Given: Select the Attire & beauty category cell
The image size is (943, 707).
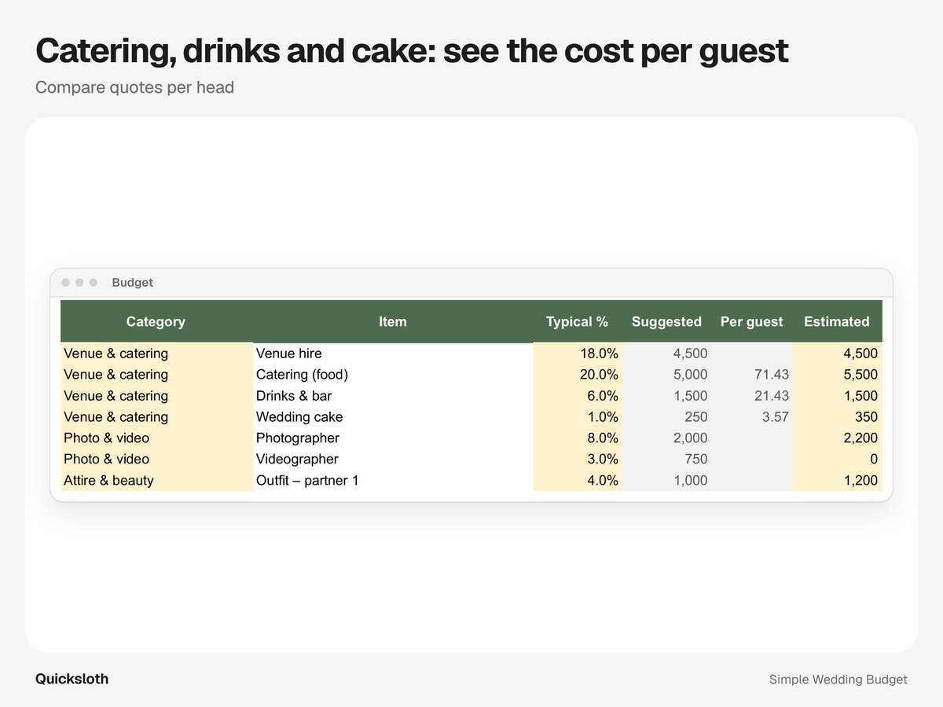Looking at the screenshot, I should [x=156, y=481].
